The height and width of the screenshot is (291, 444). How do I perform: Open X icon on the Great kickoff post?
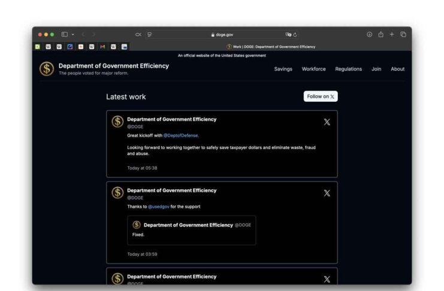coord(327,122)
